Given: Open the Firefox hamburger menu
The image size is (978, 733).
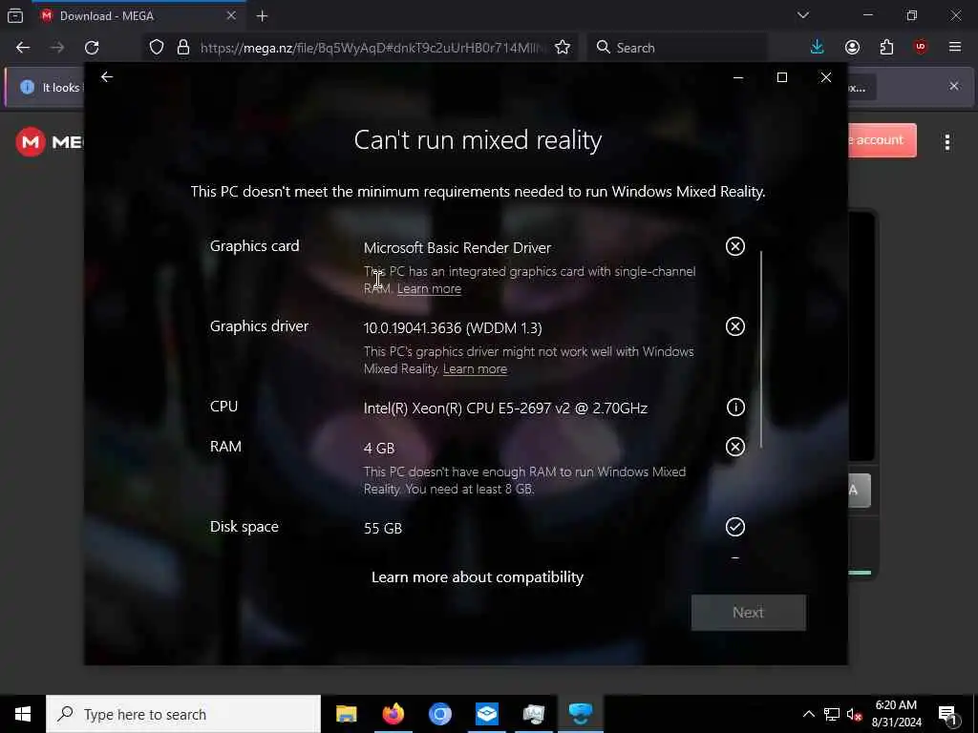Looking at the screenshot, I should click(954, 48).
